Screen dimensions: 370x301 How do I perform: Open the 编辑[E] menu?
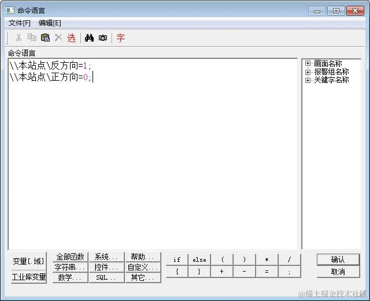coord(50,23)
